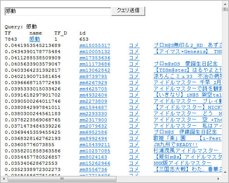Click the クエリ送信 submit button
Screen dimensions: 229x183
pyautogui.click(x=128, y=11)
